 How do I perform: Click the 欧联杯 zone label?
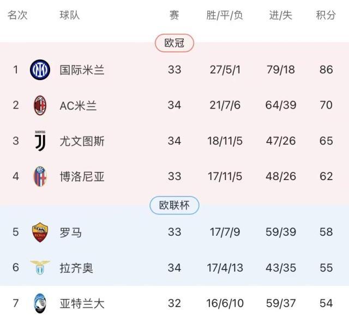pos(174,205)
